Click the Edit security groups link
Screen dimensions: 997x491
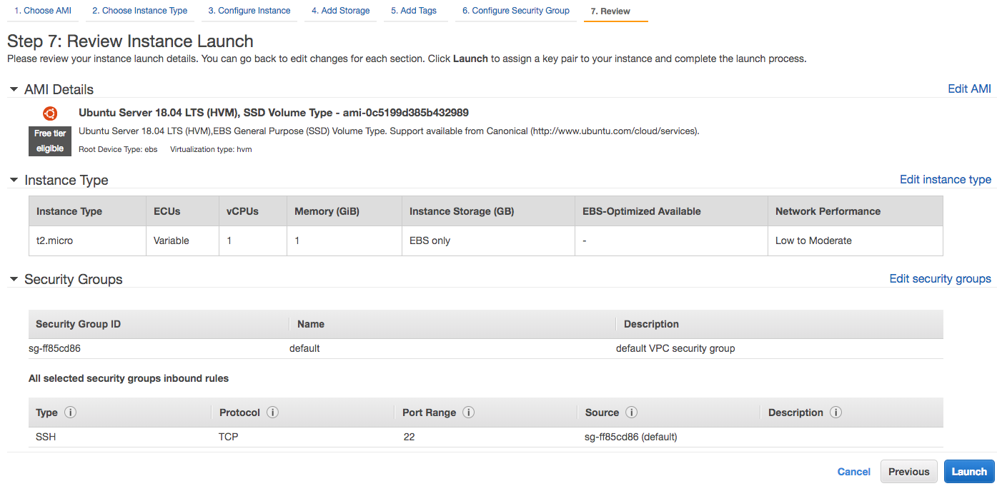click(940, 278)
